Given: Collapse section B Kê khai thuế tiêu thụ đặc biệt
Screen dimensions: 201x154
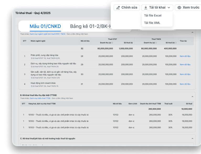Looking at the screenshot, I should coord(192,96).
